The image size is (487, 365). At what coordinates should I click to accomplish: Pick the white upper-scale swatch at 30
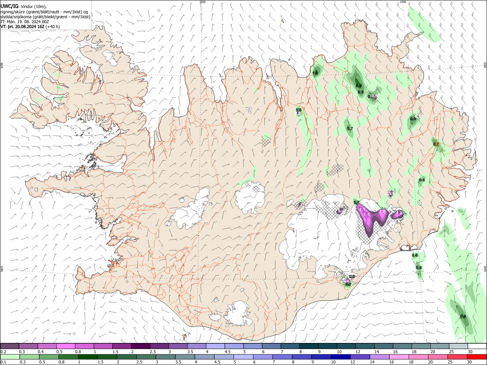[477, 346]
